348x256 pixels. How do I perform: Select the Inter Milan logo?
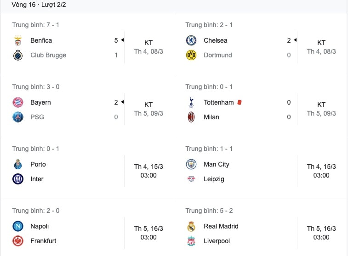[18, 179]
